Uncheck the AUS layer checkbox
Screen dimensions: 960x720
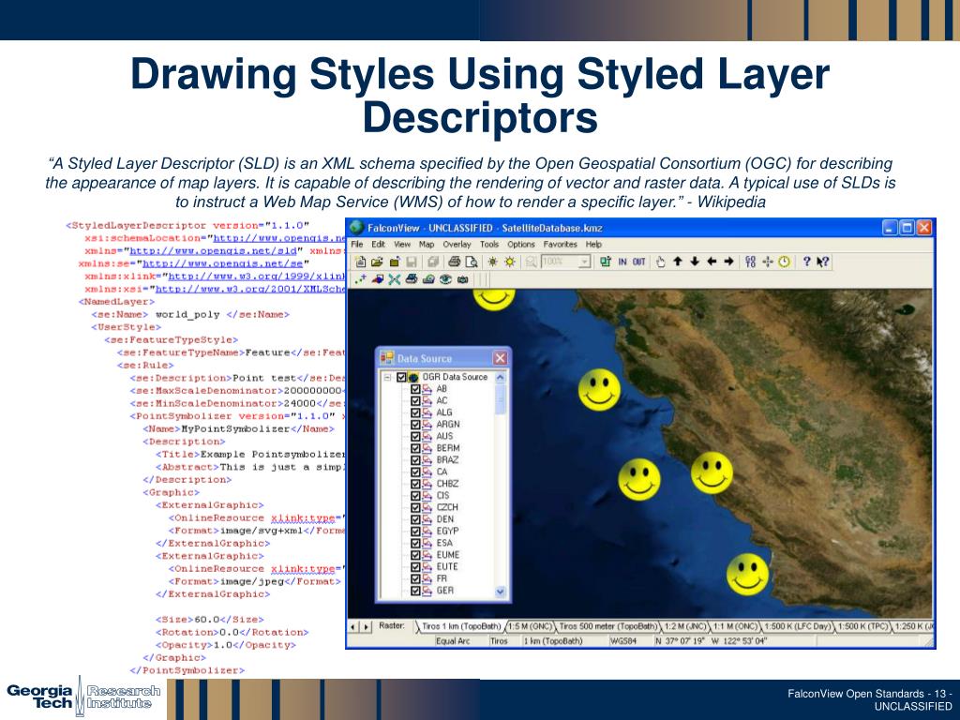[x=415, y=436]
